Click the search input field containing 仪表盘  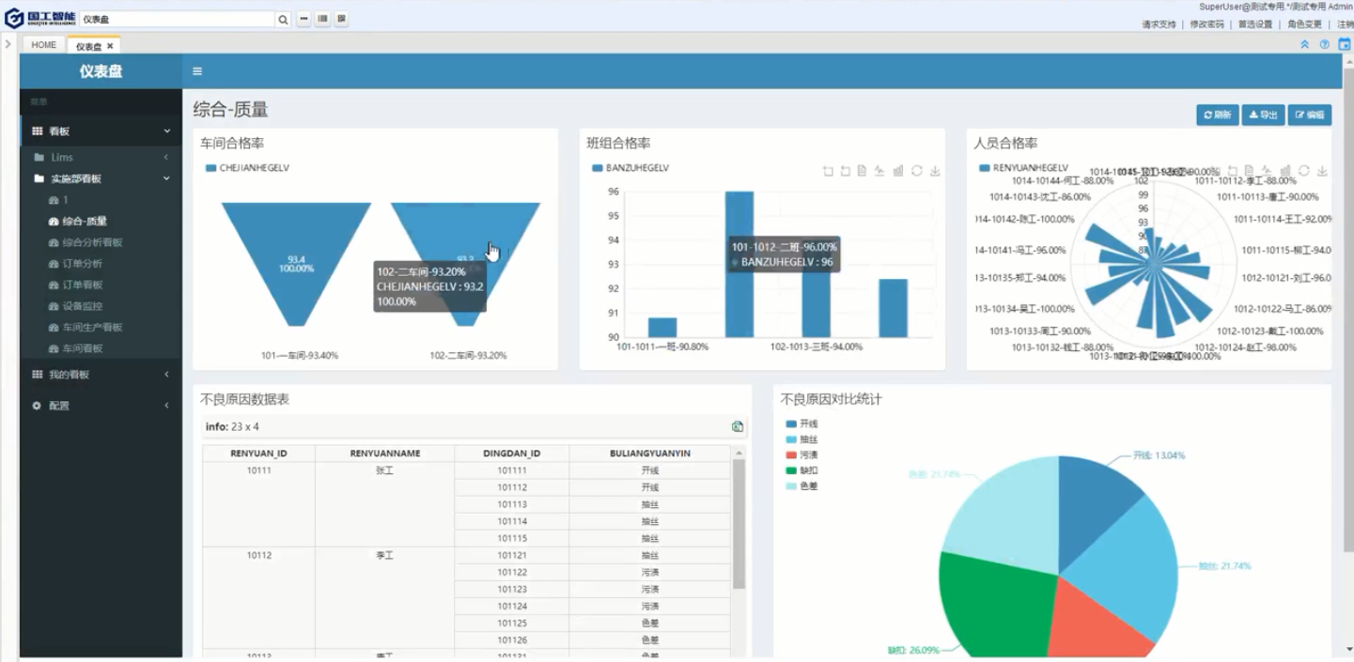177,20
